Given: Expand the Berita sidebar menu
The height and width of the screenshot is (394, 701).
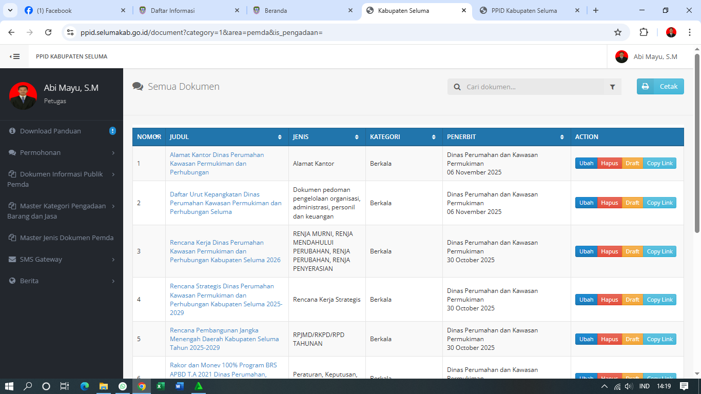Looking at the screenshot, I should click(x=62, y=281).
